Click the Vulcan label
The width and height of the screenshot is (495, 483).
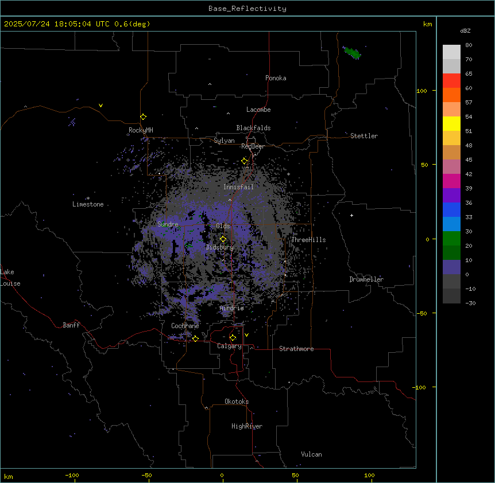click(312, 454)
